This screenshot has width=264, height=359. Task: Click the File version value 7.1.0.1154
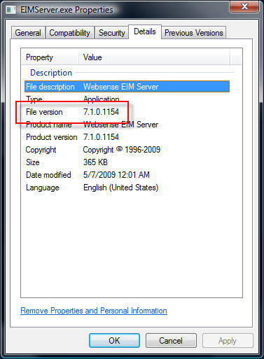(x=101, y=112)
